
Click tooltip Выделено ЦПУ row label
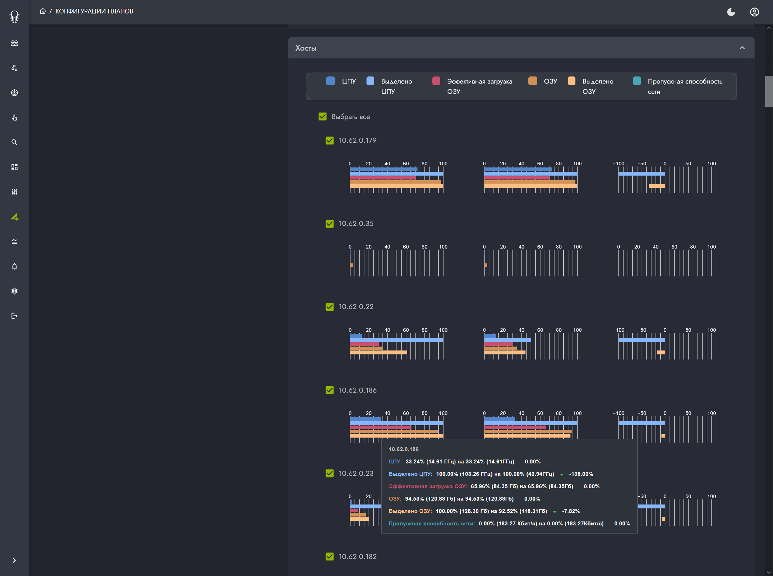point(410,474)
